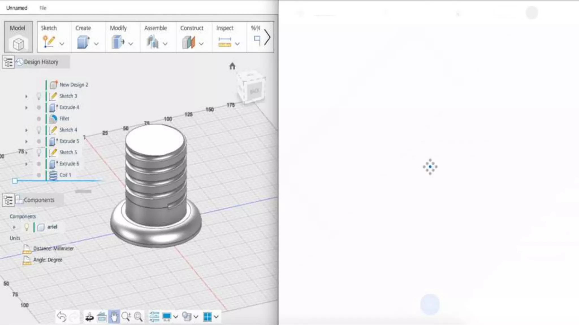
Task: Click the Look At icon
Action: pos(102,317)
